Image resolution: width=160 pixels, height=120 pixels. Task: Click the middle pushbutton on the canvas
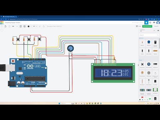coord(29,39)
